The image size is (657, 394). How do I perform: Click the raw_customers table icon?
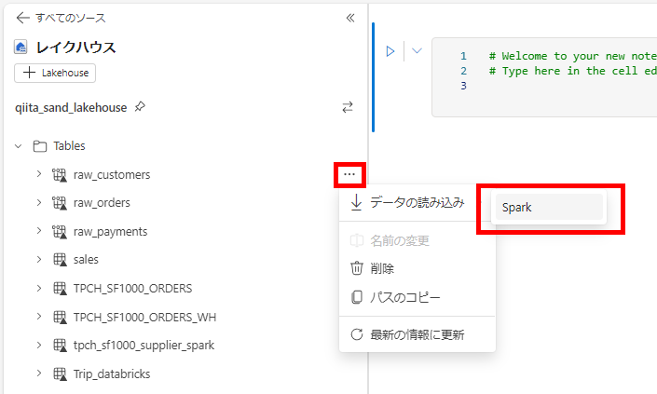pyautogui.click(x=60, y=174)
